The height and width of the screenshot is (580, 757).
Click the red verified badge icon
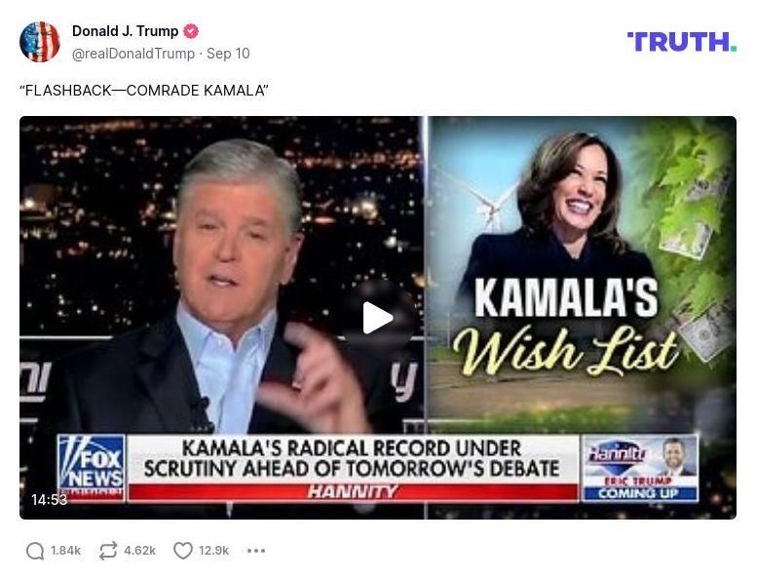click(191, 31)
